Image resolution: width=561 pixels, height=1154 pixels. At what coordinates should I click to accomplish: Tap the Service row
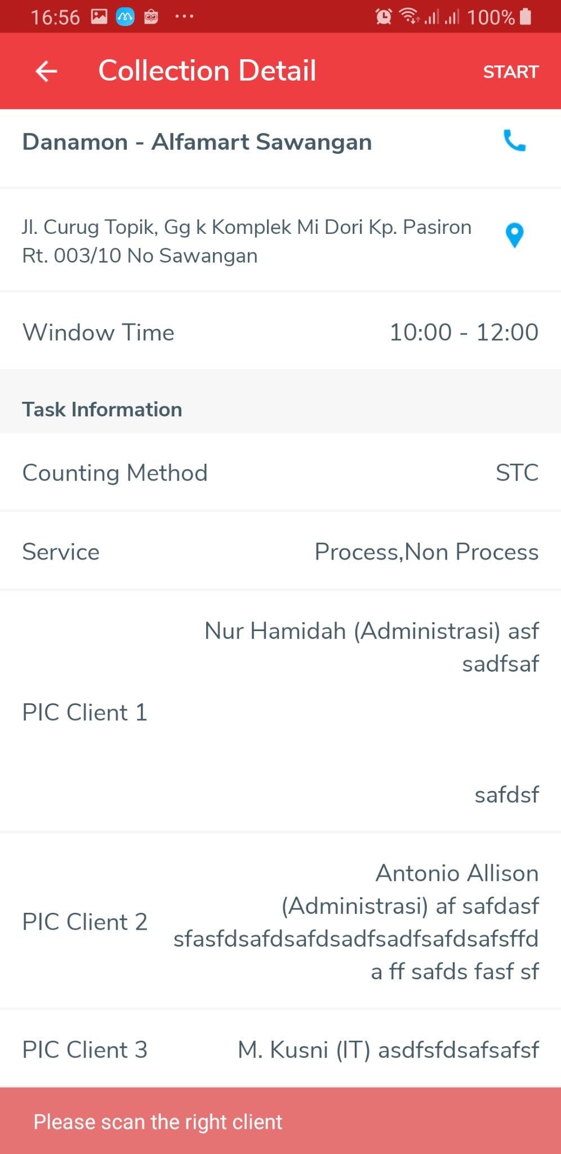point(280,552)
